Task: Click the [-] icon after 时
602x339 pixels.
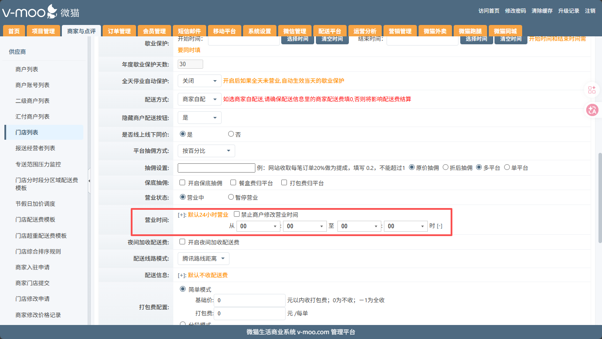Action: [x=439, y=226]
